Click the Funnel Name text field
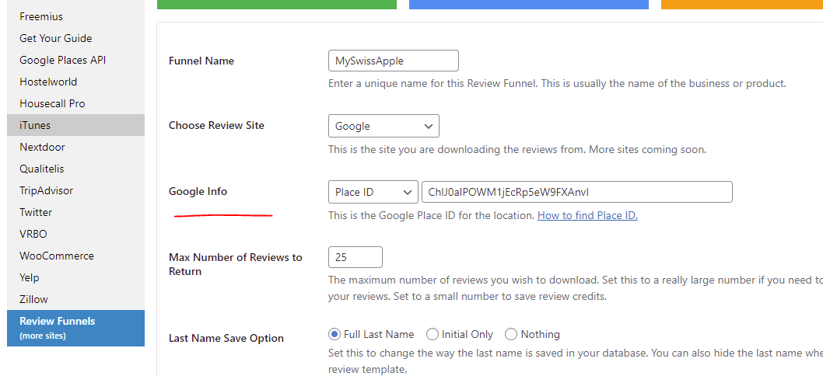Image resolution: width=823 pixels, height=376 pixels. (393, 61)
